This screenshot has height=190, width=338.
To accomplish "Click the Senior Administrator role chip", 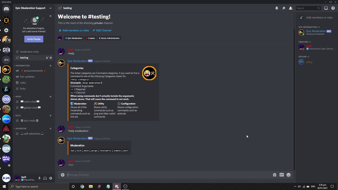I will coord(109,38).
